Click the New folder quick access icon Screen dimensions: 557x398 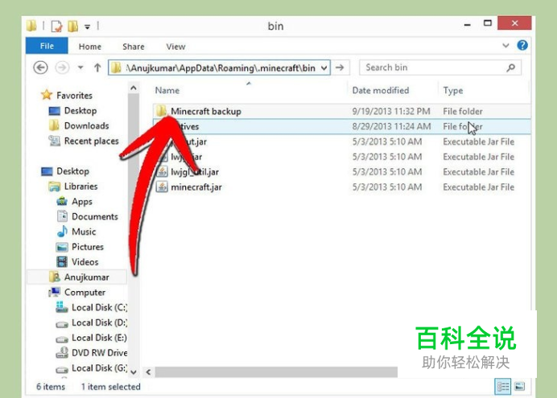click(72, 27)
